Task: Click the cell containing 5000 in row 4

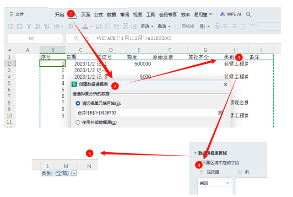Action: click(139, 77)
